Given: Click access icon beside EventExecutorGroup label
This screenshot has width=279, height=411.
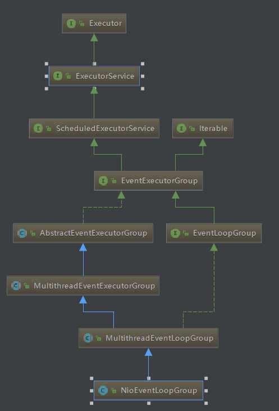Looking at the screenshot, I should coord(114,181).
